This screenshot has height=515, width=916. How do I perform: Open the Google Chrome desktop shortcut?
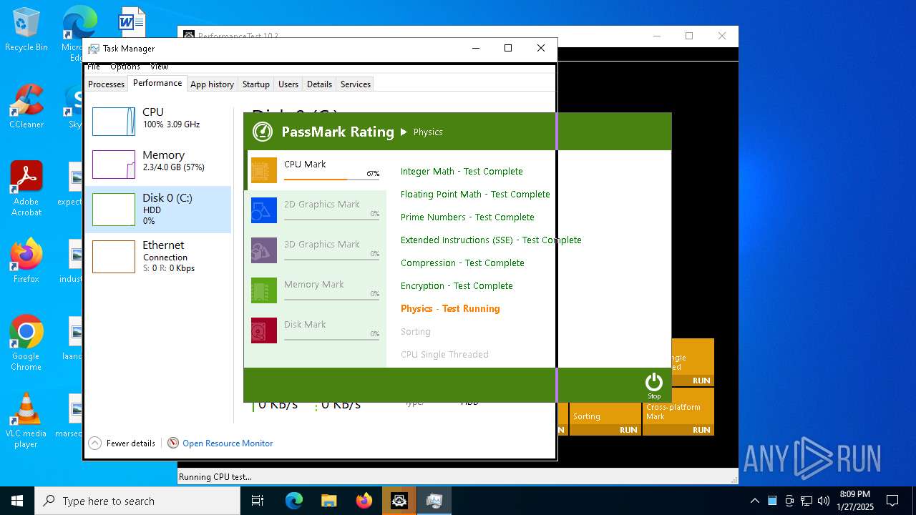(26, 343)
